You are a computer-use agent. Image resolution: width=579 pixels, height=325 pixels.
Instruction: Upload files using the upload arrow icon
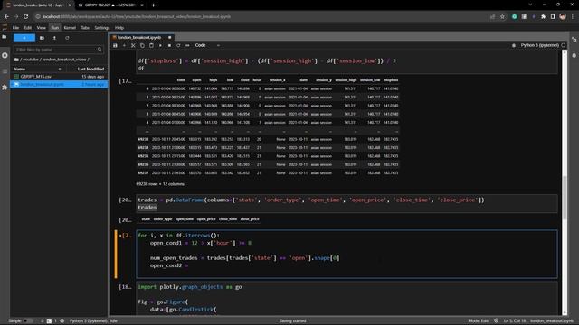54,38
